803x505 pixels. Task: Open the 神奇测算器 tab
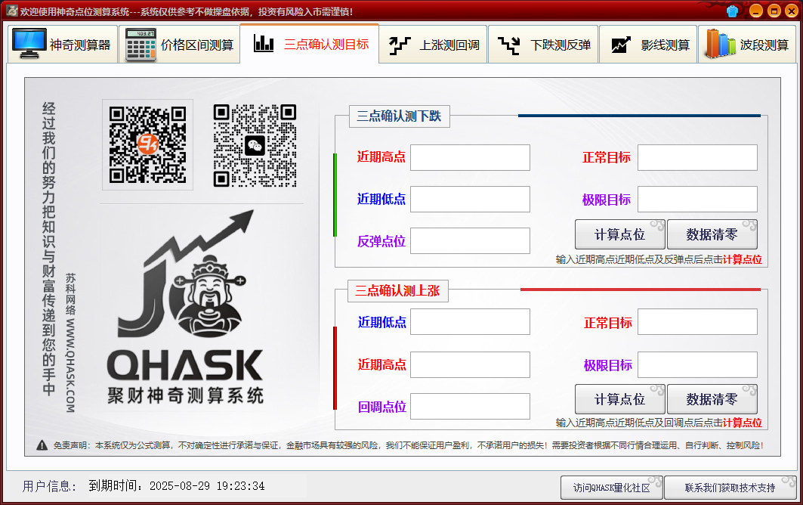point(63,44)
